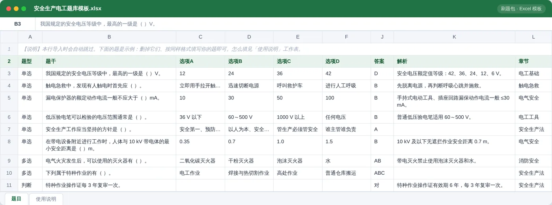Image resolution: width=552 pixels, height=205 pixels.
Task: Select column C header
Action: pos(200,37)
